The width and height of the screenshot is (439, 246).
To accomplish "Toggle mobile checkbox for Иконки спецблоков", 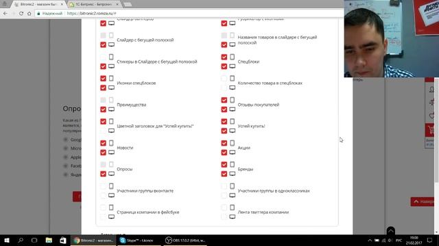I will point(103,79).
